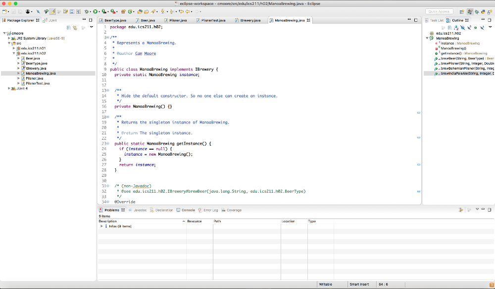Image resolution: width=495 pixels, height=289 pixels.
Task: Click Collapse All in Package Explorer
Action: tap(69, 28)
